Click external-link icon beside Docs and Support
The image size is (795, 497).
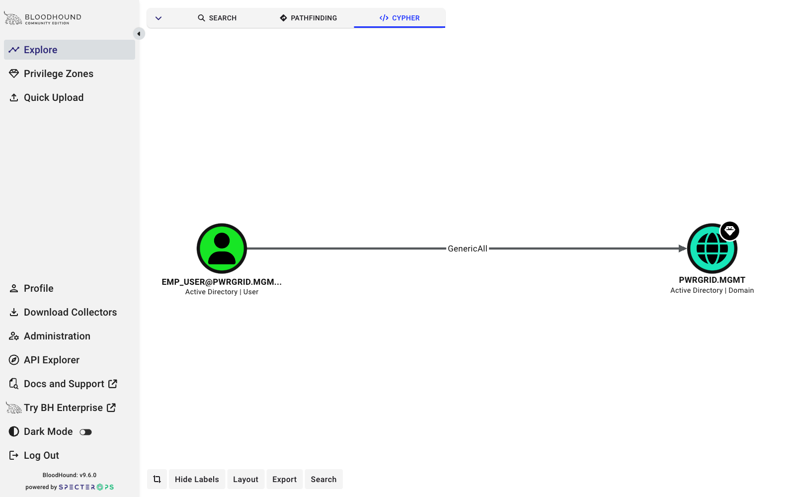pos(113,384)
